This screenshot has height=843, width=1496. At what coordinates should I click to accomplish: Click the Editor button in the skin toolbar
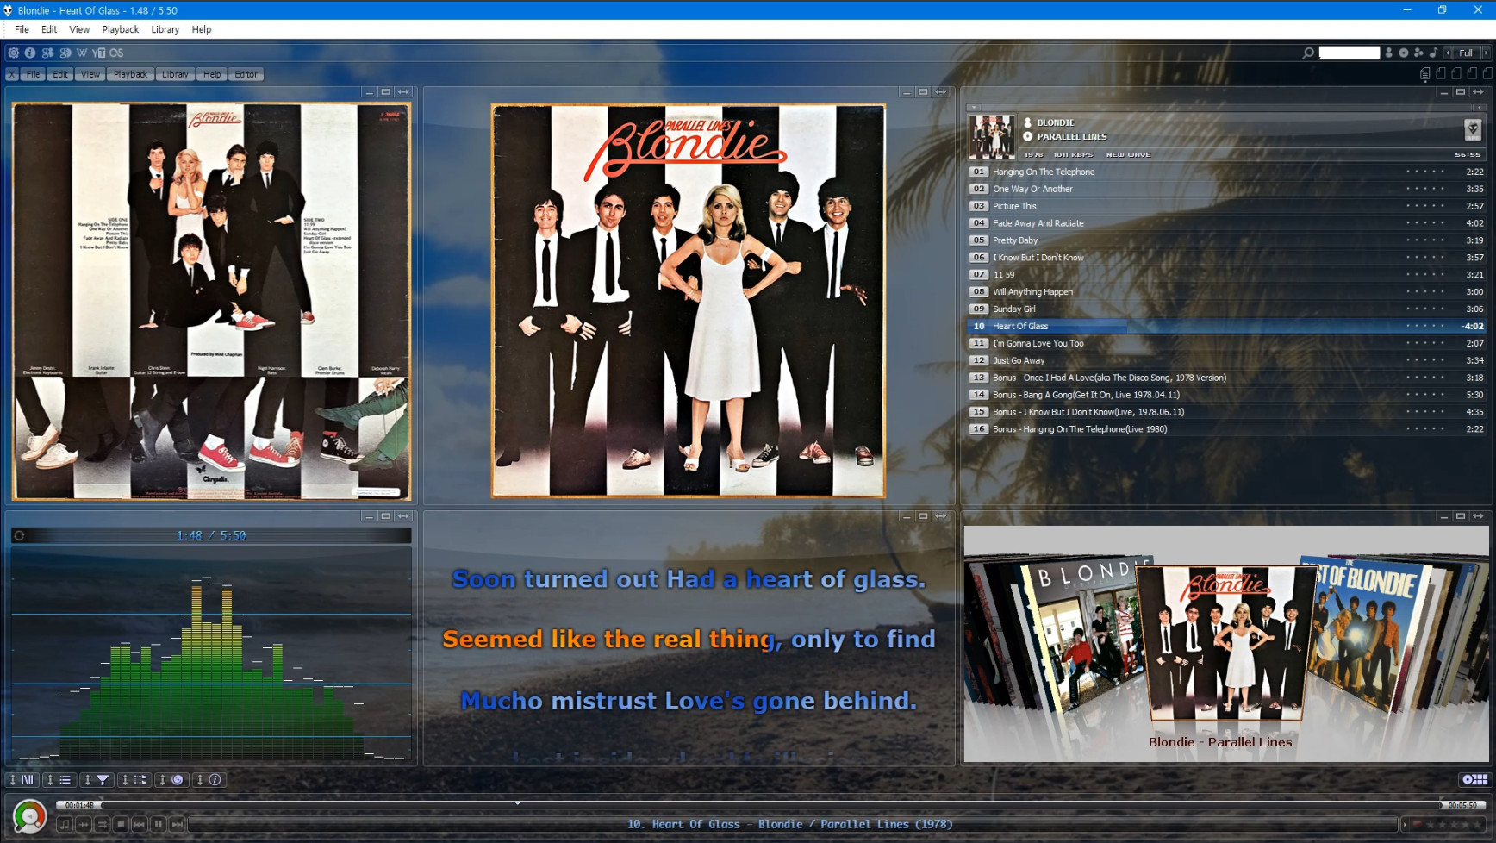[246, 74]
